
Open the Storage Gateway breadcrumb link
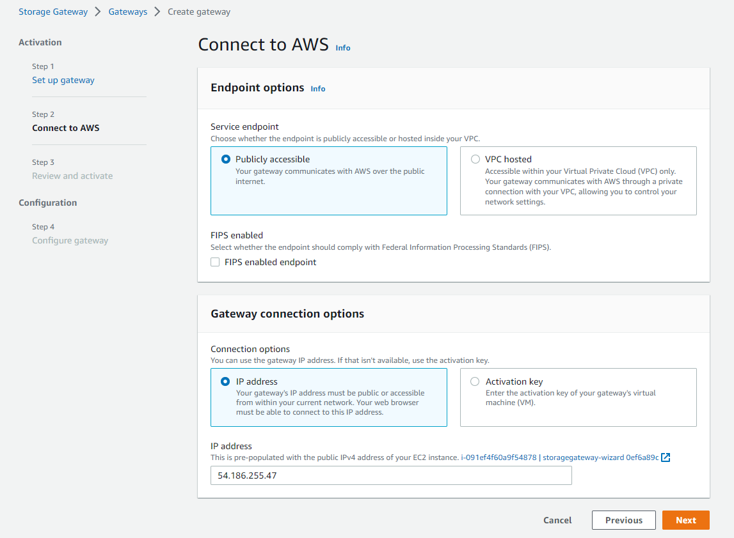53,12
